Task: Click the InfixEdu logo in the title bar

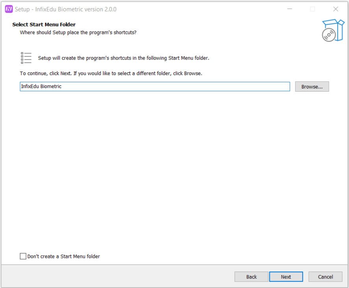Action: [x=9, y=9]
